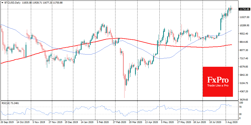The height and width of the screenshot is (125, 251).
Task: Click the 5842.30 price axis label
Action: [244, 75]
